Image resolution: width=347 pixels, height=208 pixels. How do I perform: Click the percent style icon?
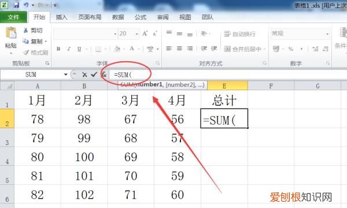[291, 49]
